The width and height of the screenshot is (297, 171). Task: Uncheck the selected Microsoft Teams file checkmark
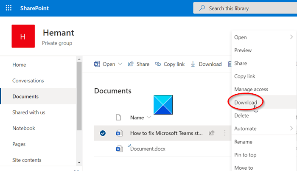coord(103,133)
